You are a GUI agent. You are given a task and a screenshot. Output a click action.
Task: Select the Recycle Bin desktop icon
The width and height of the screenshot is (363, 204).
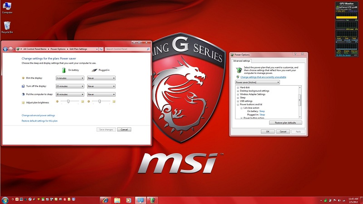(7, 27)
